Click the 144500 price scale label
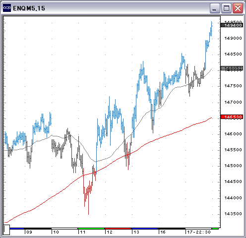Image resolution: width=246 pixels, height=238 pixels. click(x=233, y=181)
